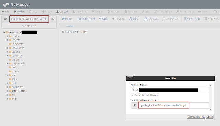Open the logs folder
The width and height of the screenshot is (220, 126).
click(x=14, y=79)
